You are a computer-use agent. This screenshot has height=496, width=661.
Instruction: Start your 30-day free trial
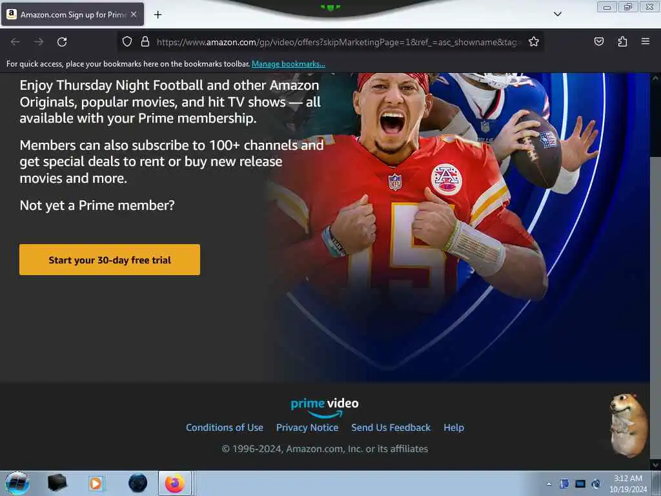[110, 260]
